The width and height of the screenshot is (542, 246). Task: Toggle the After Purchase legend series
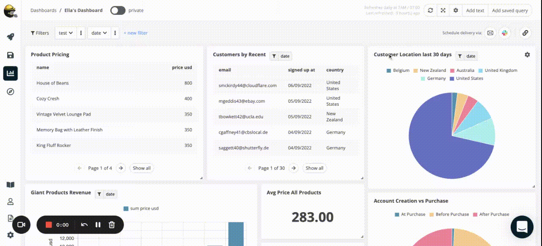[x=491, y=214]
